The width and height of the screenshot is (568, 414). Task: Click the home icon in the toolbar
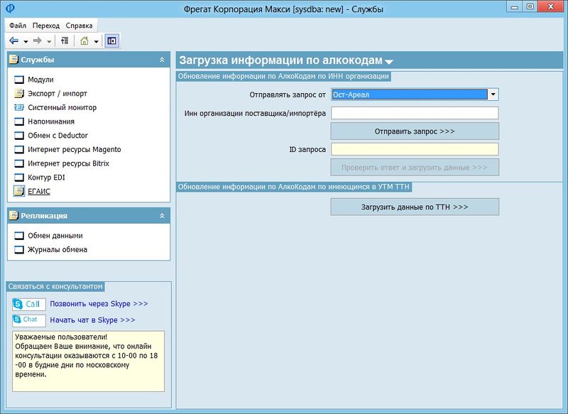click(x=84, y=41)
